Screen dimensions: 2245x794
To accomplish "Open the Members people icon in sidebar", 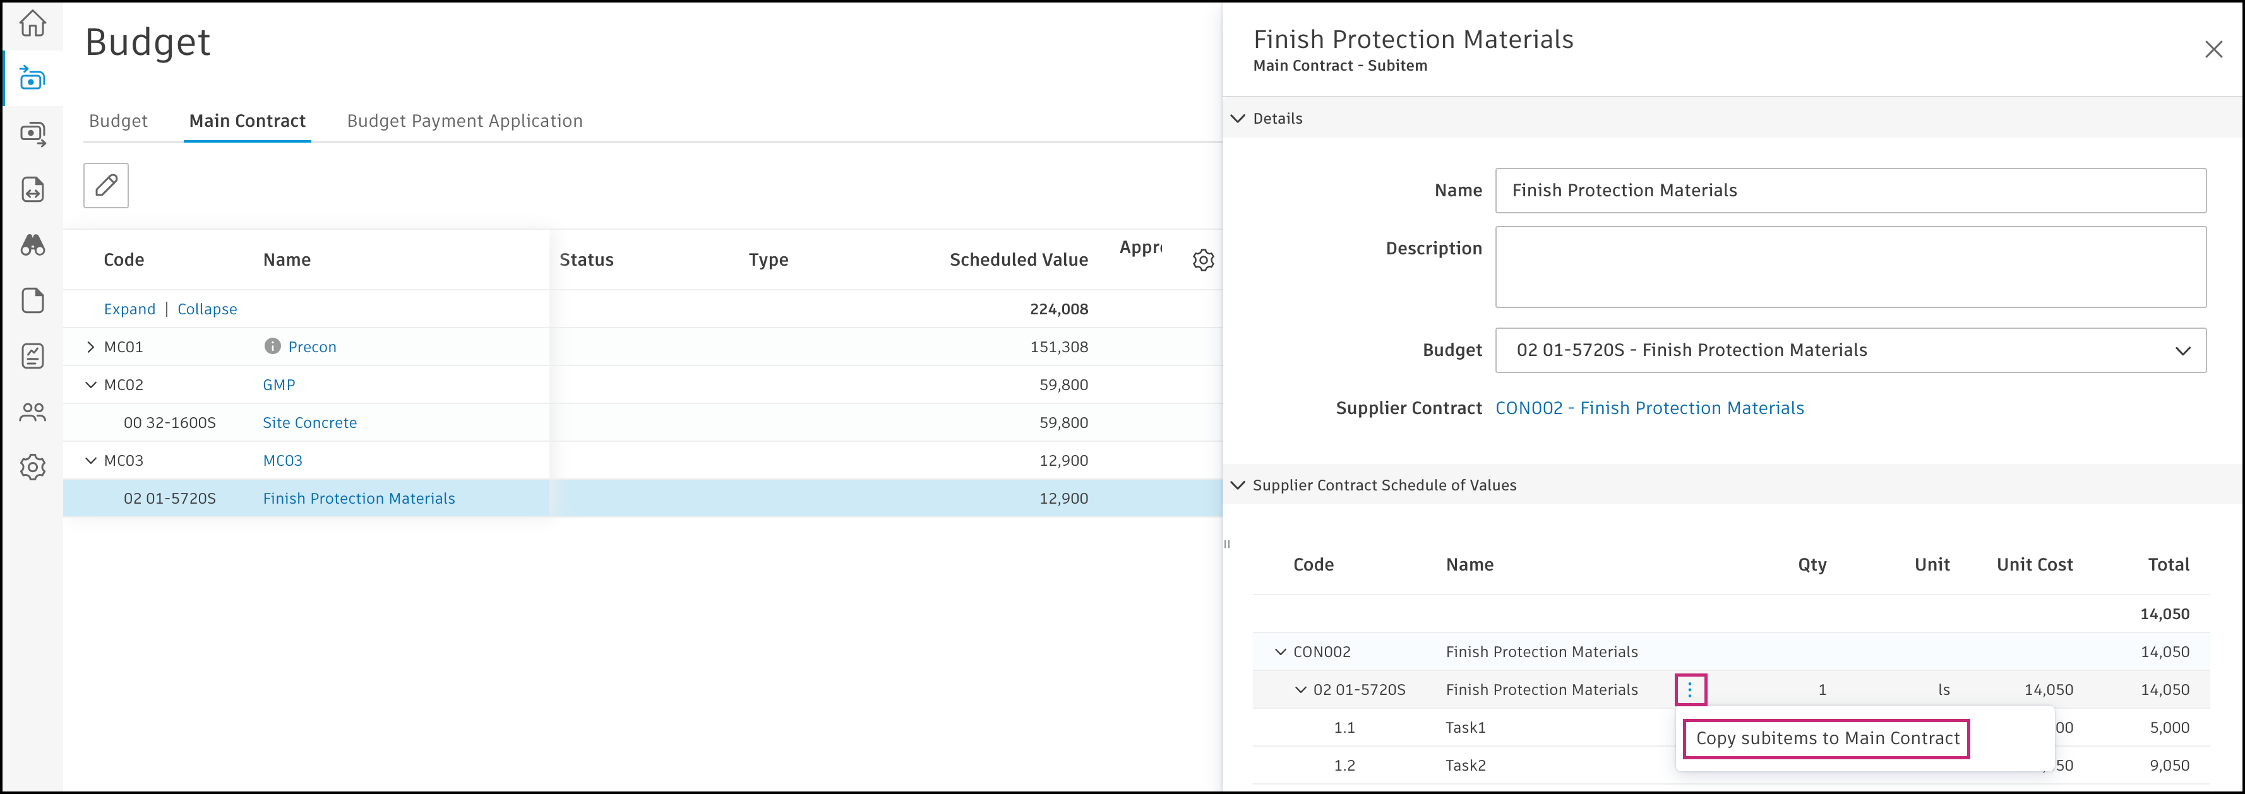I will (32, 412).
